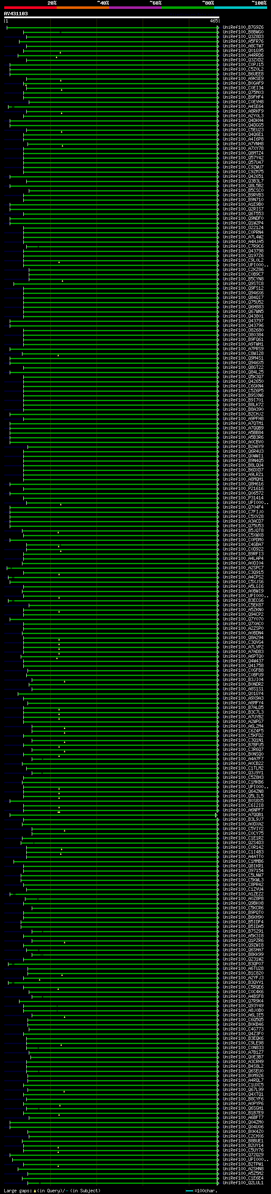Click the green alignment bar for UniRef100_A9KSE9
Screen dimensions: 271x1194
point(122,79)
